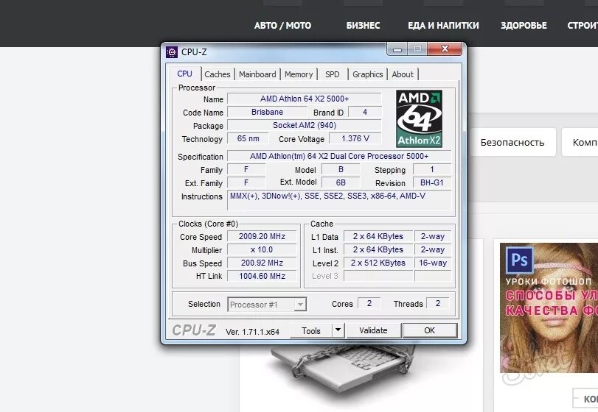Click the Validate button
598x412 pixels.
tap(373, 330)
